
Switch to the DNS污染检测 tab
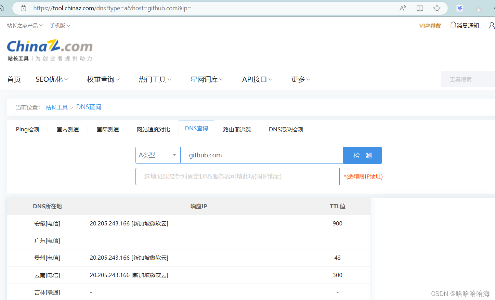(x=286, y=129)
